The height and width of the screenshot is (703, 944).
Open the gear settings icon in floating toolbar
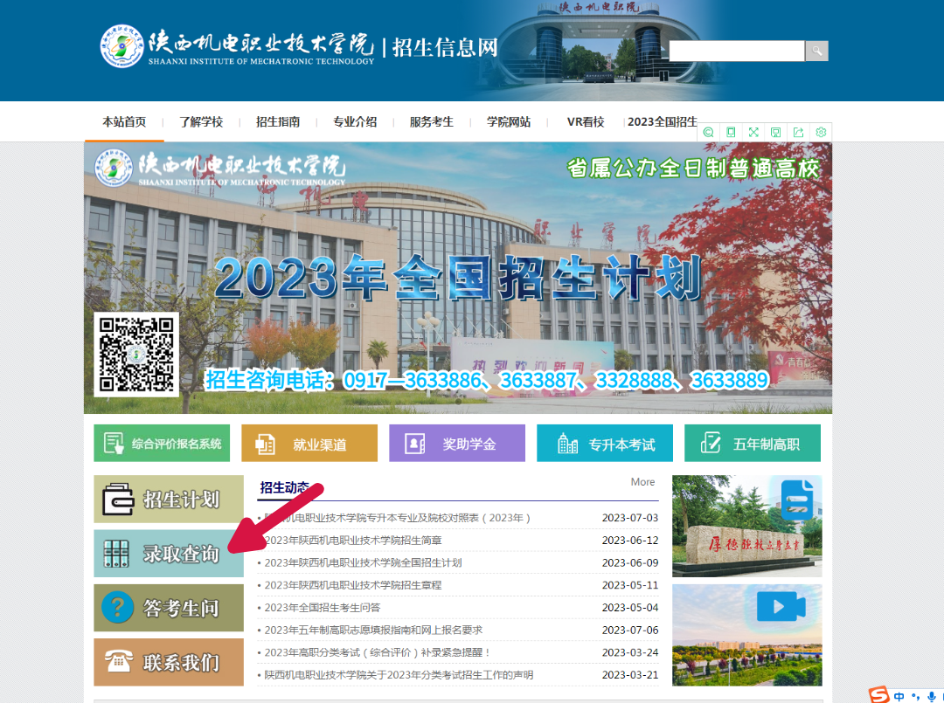pyautogui.click(x=821, y=132)
